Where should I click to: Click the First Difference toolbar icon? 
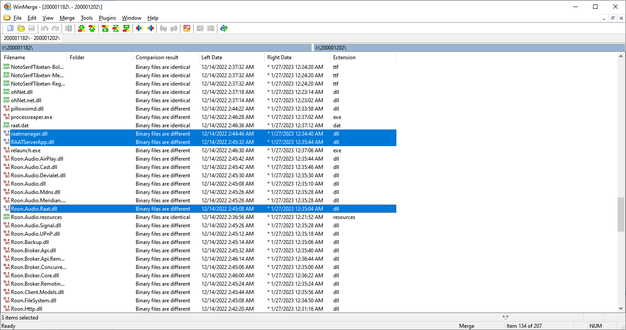point(105,29)
